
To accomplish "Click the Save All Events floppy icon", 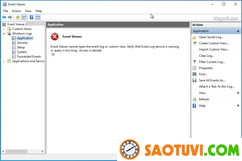I will click(x=194, y=80).
